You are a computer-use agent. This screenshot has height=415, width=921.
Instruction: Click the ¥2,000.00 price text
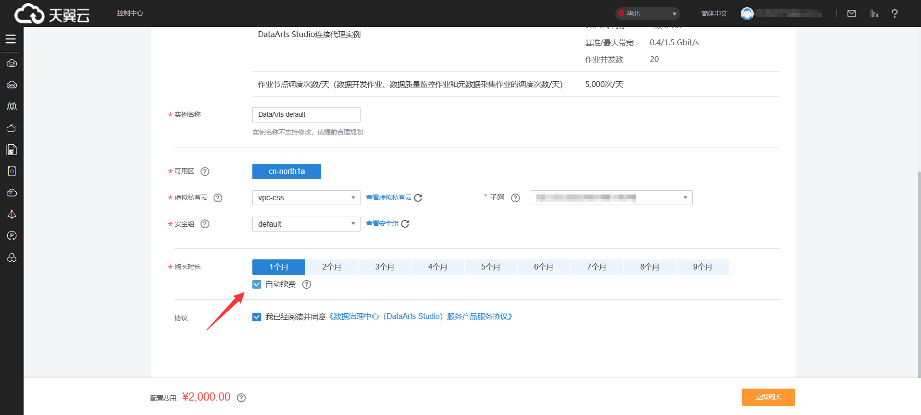[x=206, y=397]
